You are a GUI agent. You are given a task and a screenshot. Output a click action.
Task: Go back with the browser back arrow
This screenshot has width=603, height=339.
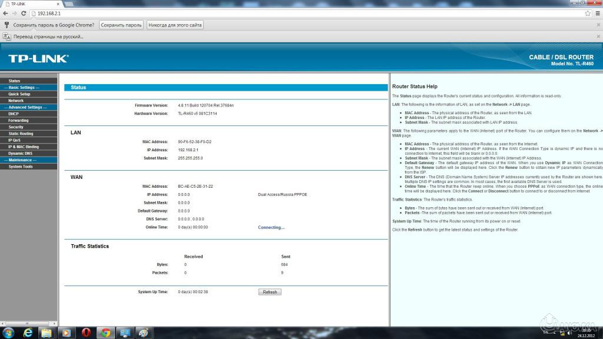[5, 14]
